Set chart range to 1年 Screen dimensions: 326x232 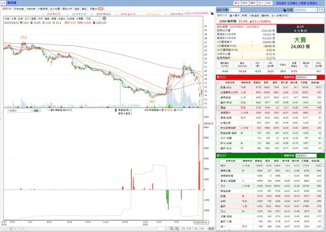point(196,228)
